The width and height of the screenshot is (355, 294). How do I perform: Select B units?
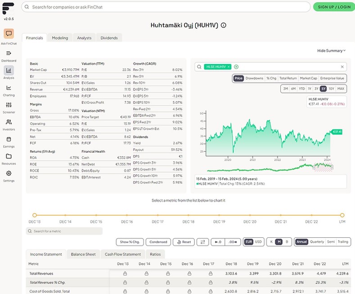287,242
